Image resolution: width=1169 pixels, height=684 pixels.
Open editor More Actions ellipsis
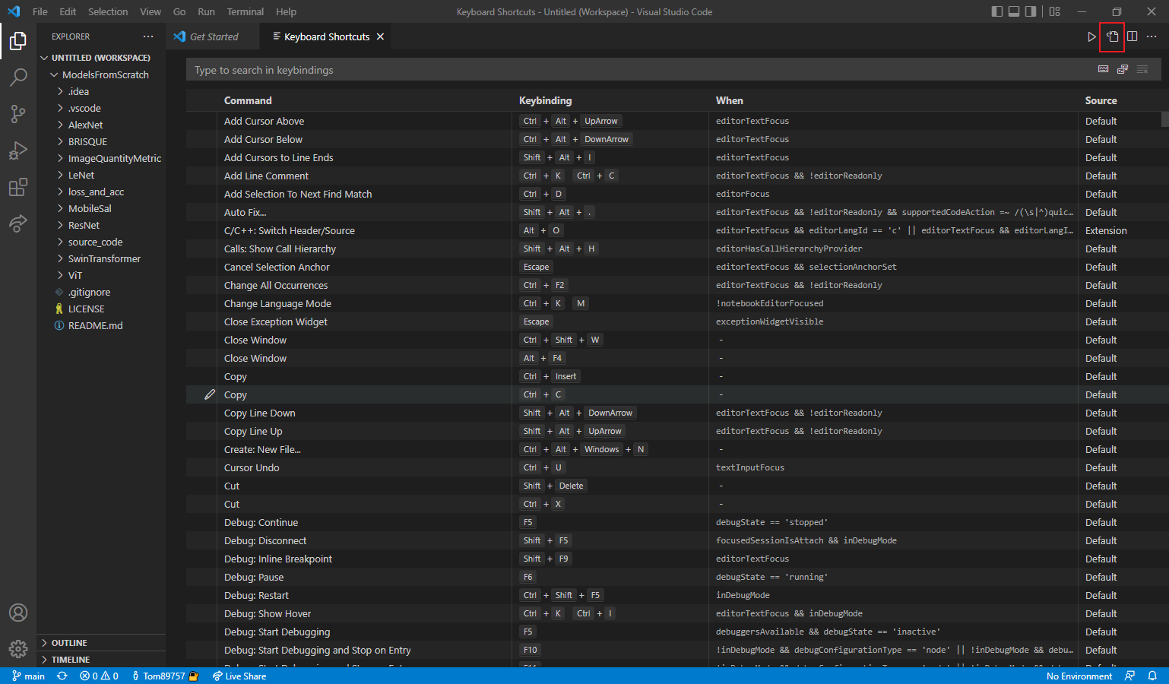1152,36
